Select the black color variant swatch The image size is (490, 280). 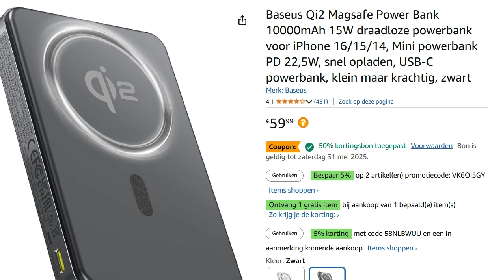(x=327, y=273)
